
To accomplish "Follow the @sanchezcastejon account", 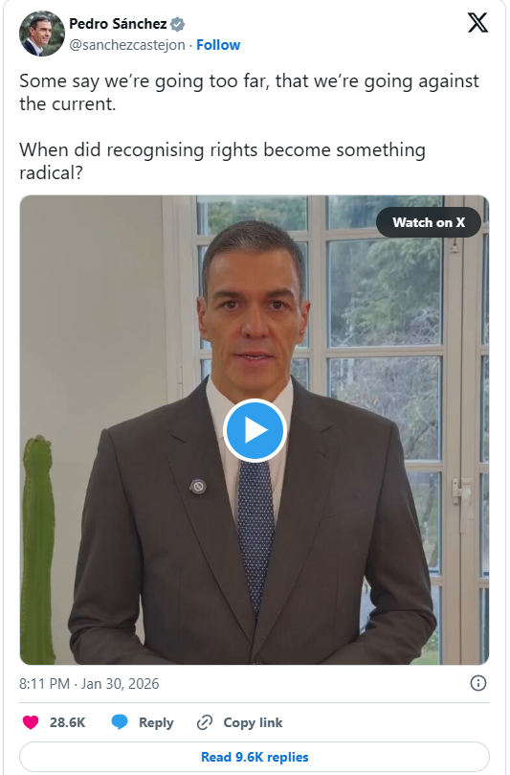I will 218,45.
